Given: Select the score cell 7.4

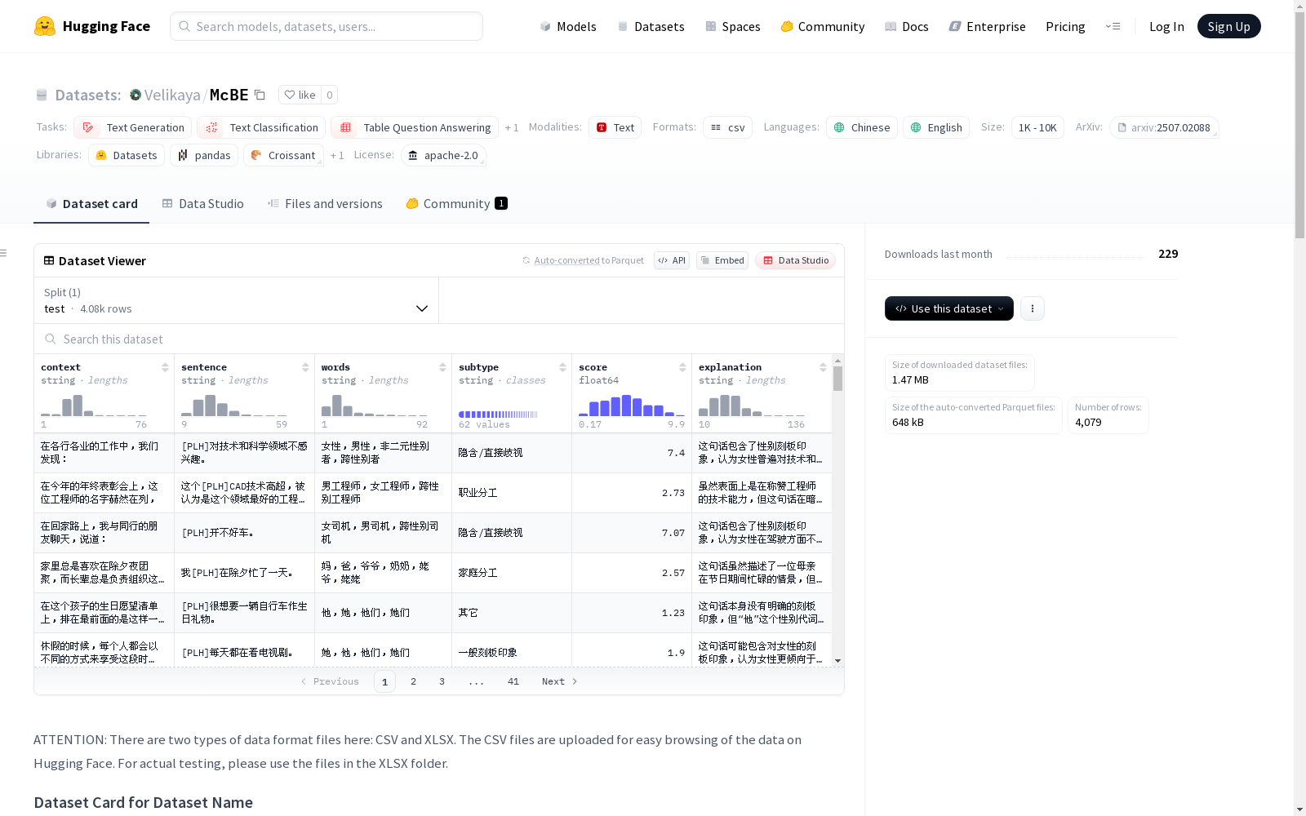Looking at the screenshot, I should pyautogui.click(x=632, y=453).
